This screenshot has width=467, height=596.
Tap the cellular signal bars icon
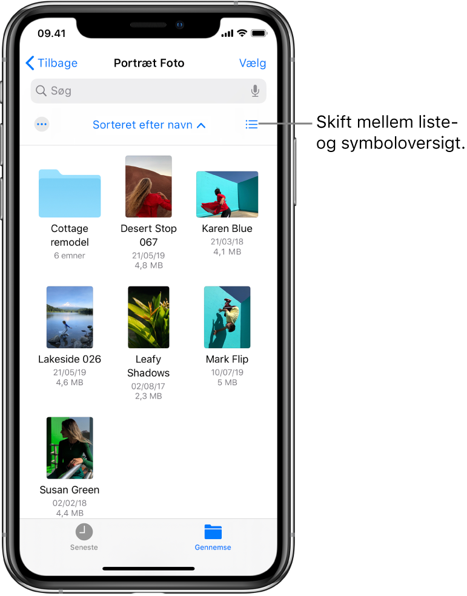click(x=227, y=34)
